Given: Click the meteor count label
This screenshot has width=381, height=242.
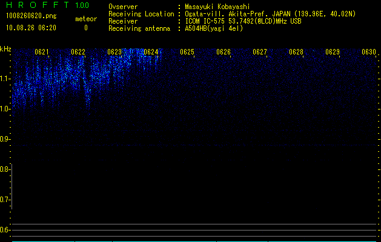Looking at the screenshot, I should (86, 19).
